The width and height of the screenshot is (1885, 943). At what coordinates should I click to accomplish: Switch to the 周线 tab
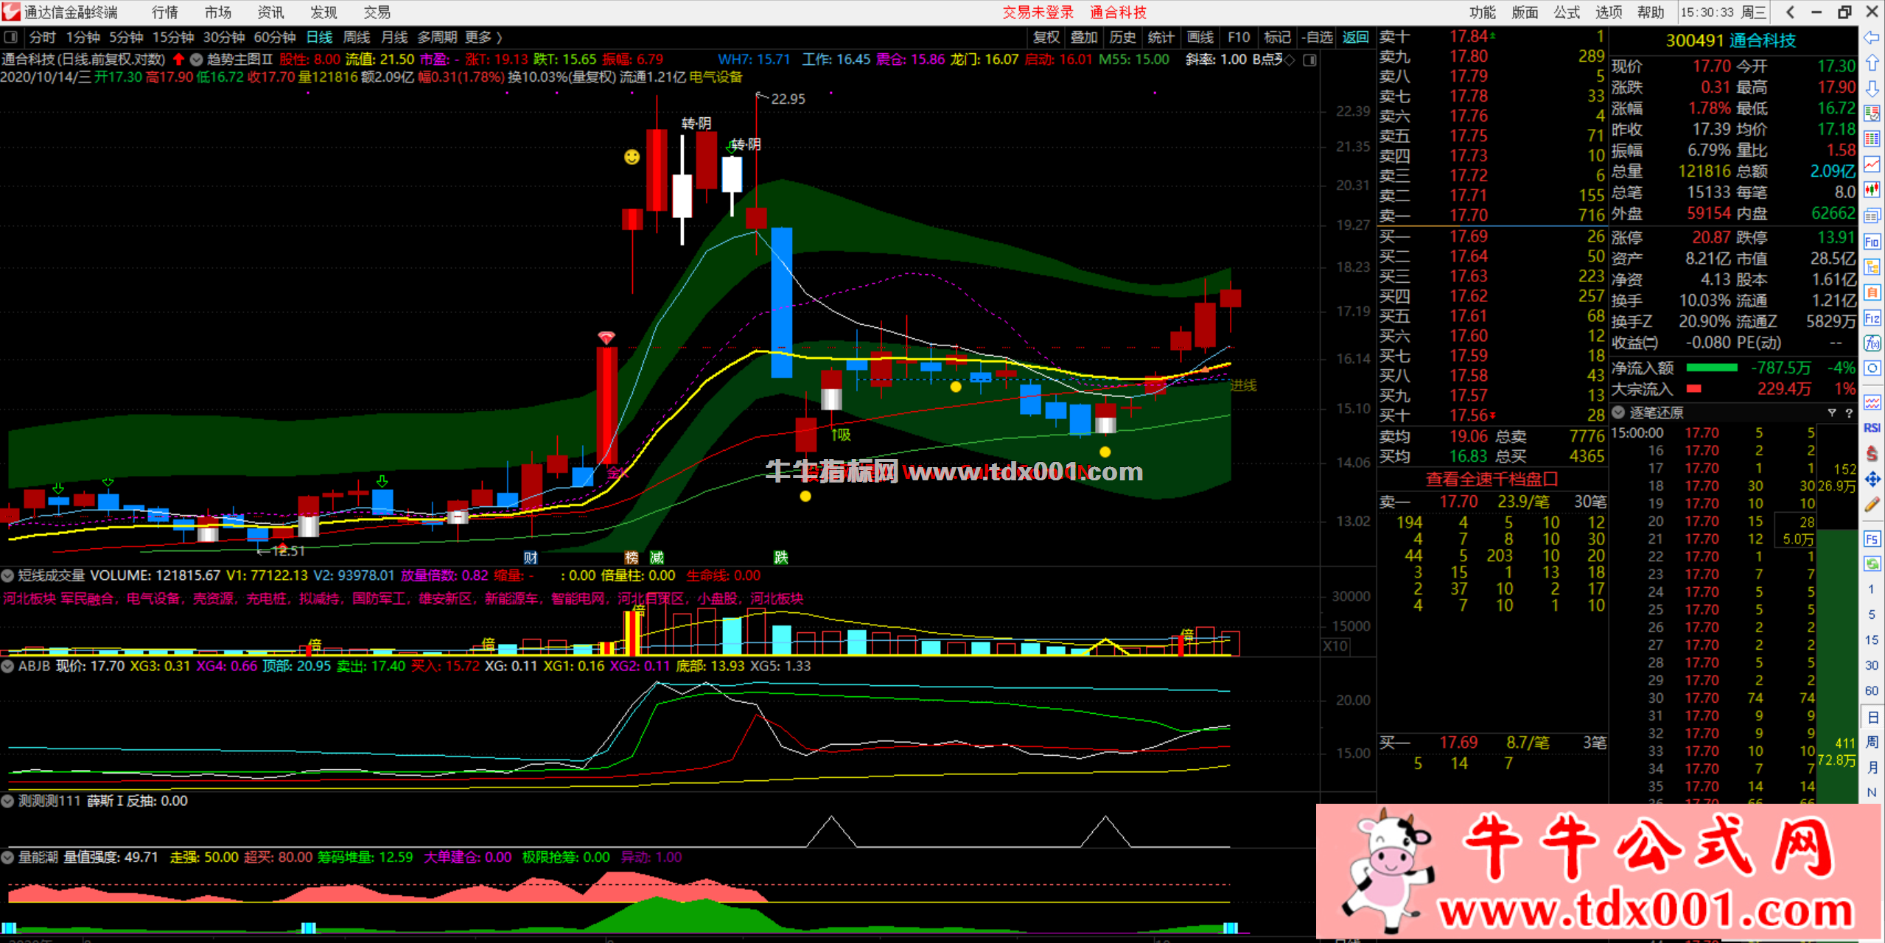(x=357, y=37)
